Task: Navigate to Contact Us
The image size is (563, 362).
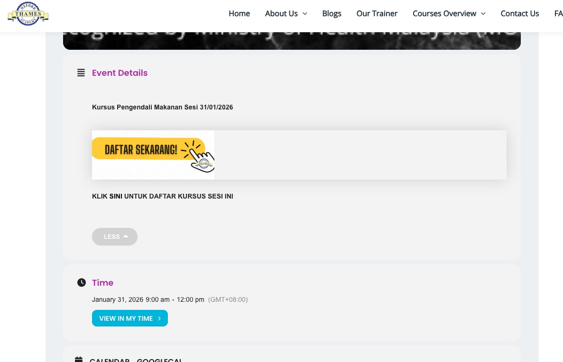Action: click(519, 14)
